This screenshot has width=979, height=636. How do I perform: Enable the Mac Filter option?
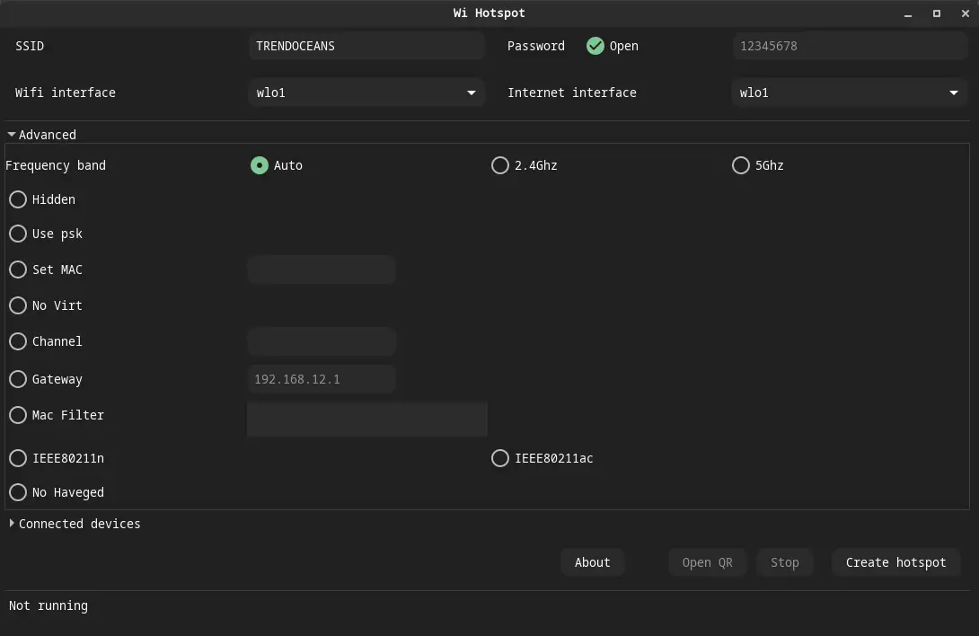pyautogui.click(x=18, y=415)
